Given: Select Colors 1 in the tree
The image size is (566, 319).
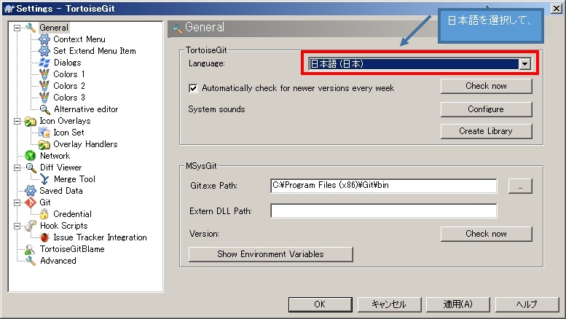Looking at the screenshot, I should 69,74.
